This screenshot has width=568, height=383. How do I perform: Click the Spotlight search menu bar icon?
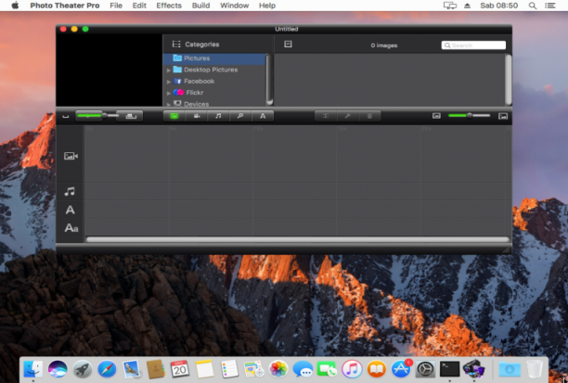point(533,6)
